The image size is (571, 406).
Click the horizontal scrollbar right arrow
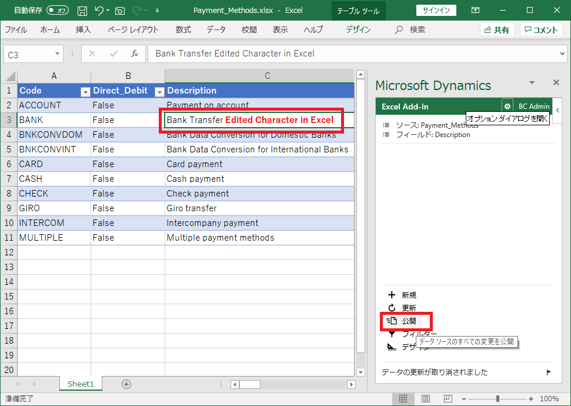click(352, 384)
